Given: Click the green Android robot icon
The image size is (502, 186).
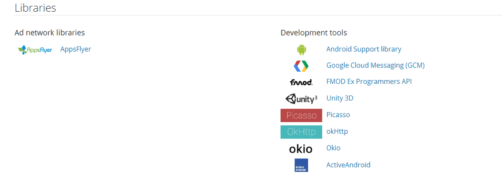Looking at the screenshot, I should click(x=301, y=50).
